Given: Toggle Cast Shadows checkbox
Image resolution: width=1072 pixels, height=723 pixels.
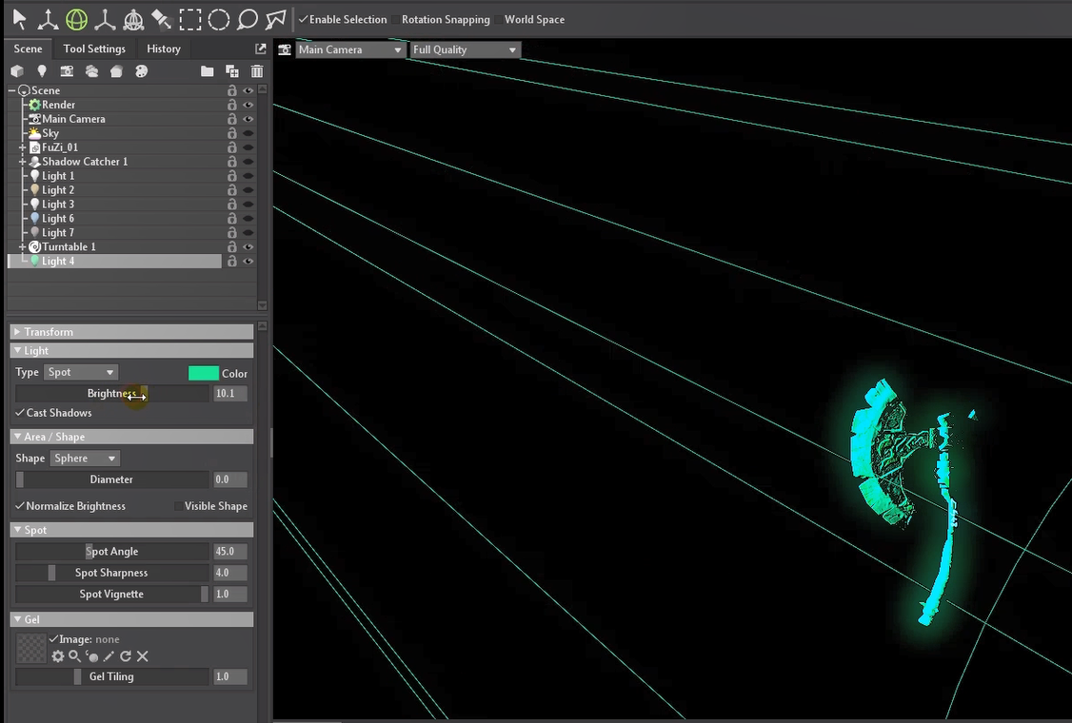Looking at the screenshot, I should point(20,413).
